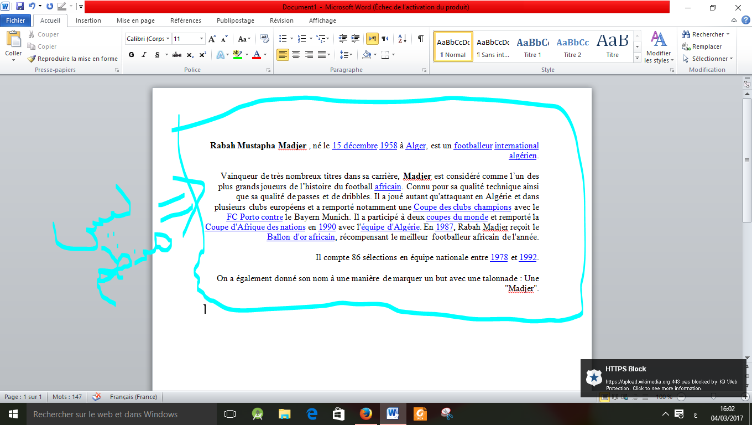Expand the Sélectionner dropdown
The height and width of the screenshot is (425, 752).
(x=731, y=59)
